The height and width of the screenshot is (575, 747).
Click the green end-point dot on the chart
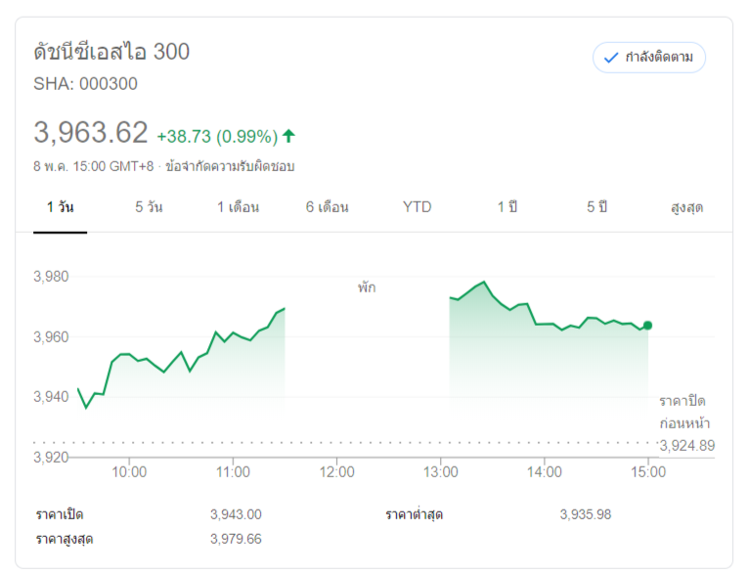click(x=647, y=325)
